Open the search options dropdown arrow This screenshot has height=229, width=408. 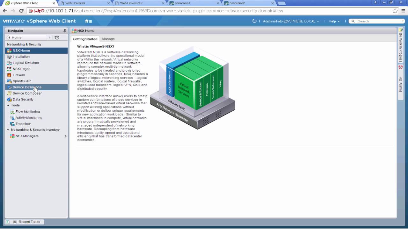[x=403, y=21]
